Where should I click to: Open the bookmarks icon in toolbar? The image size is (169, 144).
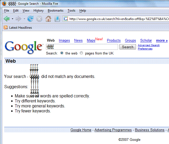[x=57, y=19]
